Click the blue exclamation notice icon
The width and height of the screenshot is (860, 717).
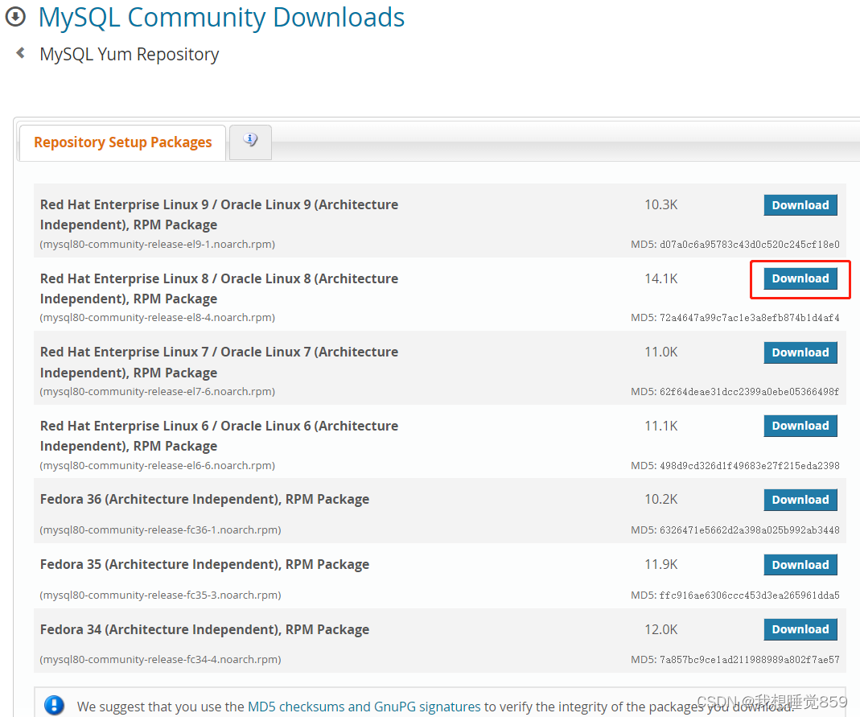(x=54, y=705)
